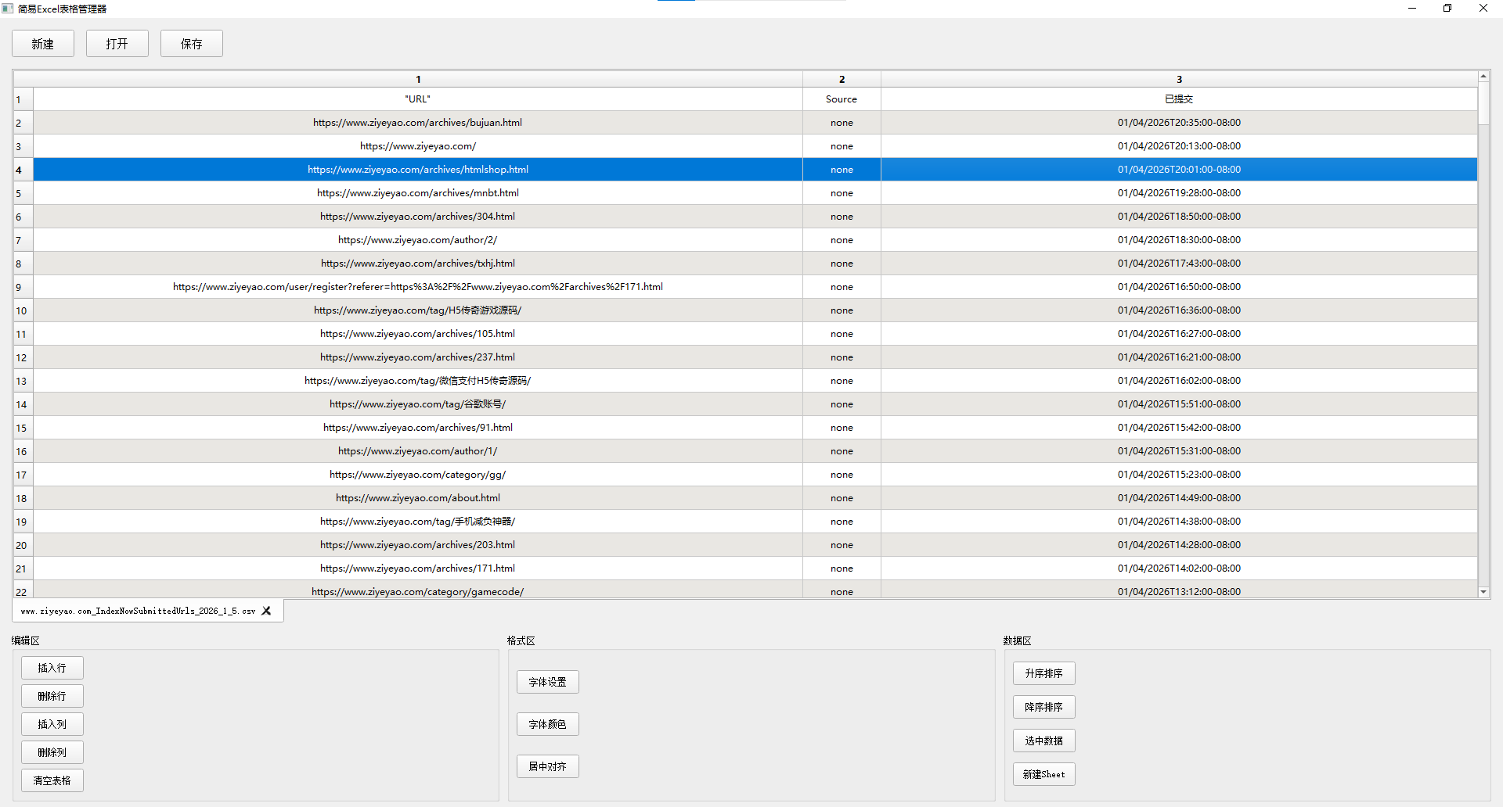The width and height of the screenshot is (1503, 807).
Task: Create a new sheet with 新建Sheet
Action: click(x=1043, y=774)
